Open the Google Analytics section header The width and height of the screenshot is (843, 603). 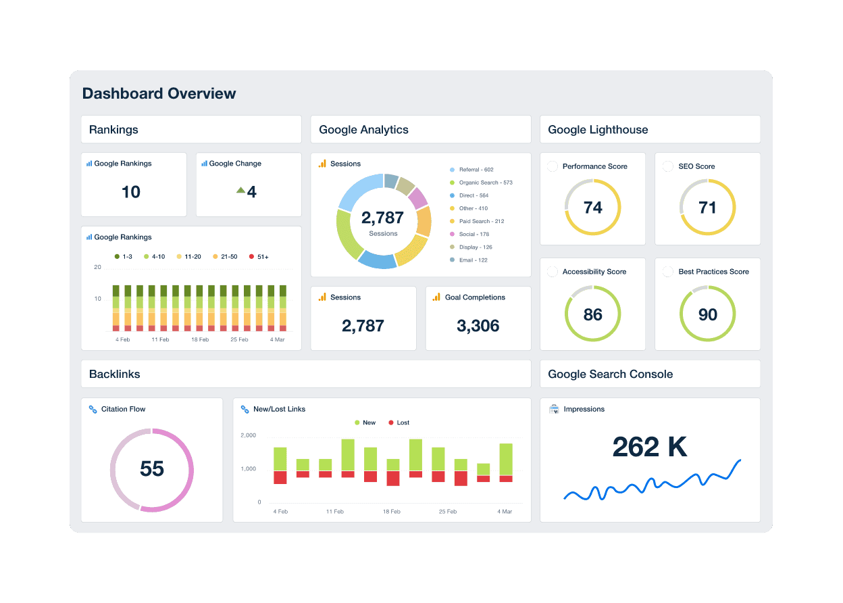pyautogui.click(x=363, y=129)
